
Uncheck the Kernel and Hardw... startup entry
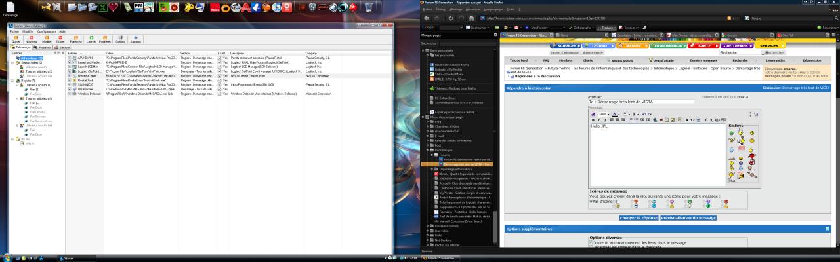[x=69, y=62]
